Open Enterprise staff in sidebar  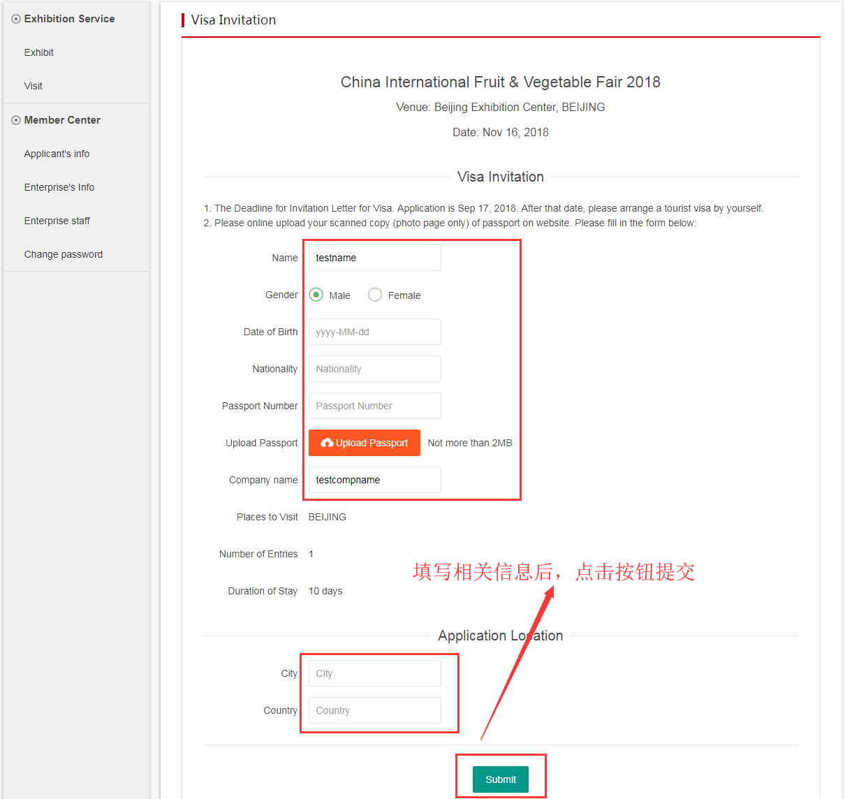57,221
